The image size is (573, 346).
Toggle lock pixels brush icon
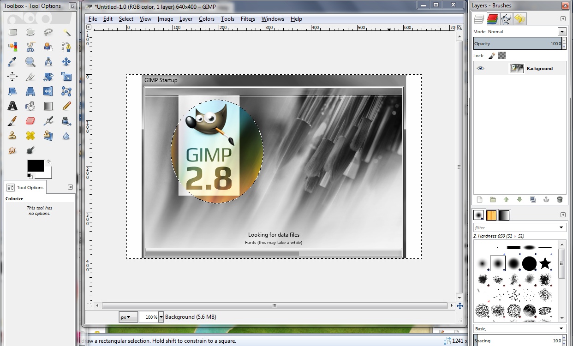coord(492,55)
